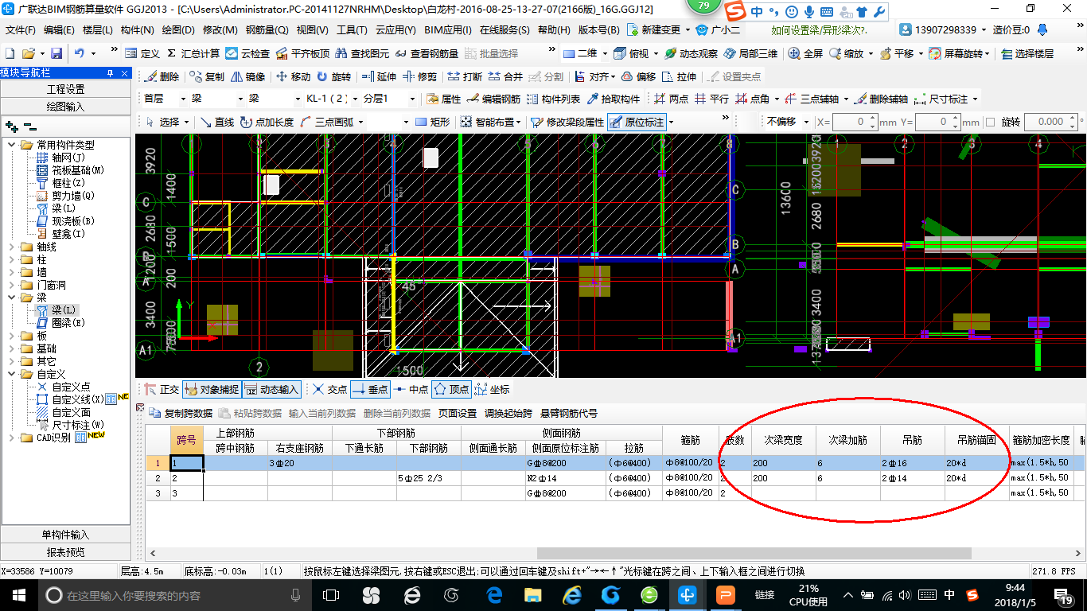Image resolution: width=1087 pixels, height=611 pixels.
Task: Start 动态观察 dynamic orbit view
Action: (692, 53)
